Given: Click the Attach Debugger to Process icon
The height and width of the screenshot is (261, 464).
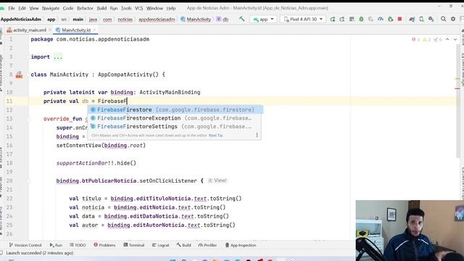Looking at the screenshot, I should [x=390, y=20].
